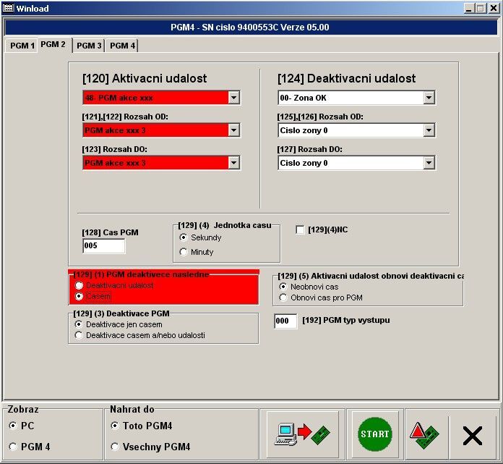Click the black X cancel icon
The image size is (503, 464).
[x=472, y=435]
